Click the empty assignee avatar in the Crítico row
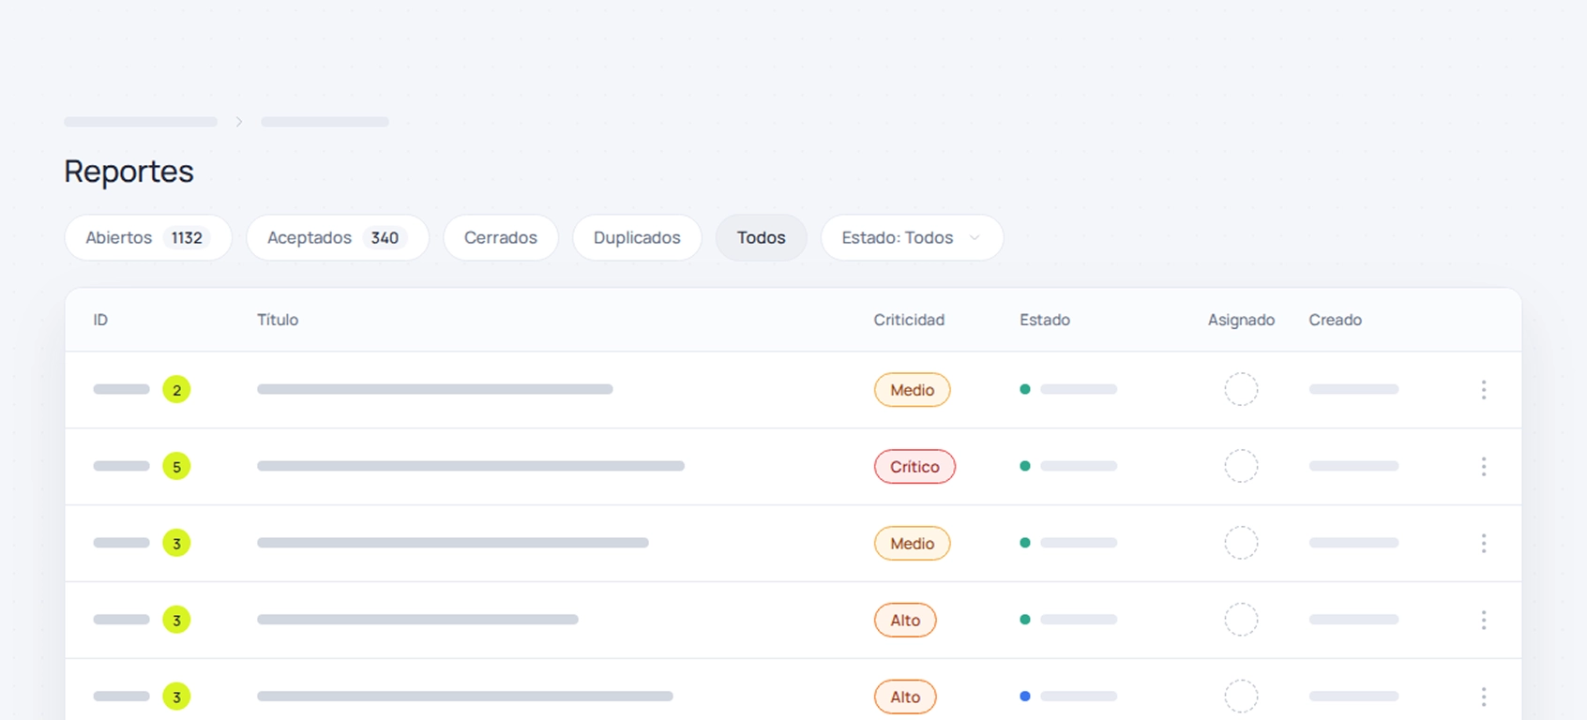Viewport: 1587px width, 720px height. [x=1241, y=466]
